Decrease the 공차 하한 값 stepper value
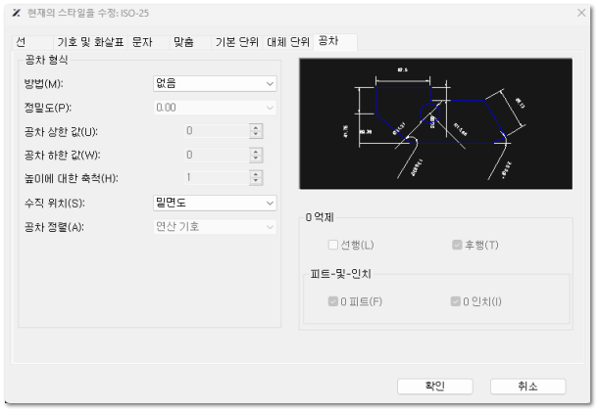 pyautogui.click(x=256, y=159)
